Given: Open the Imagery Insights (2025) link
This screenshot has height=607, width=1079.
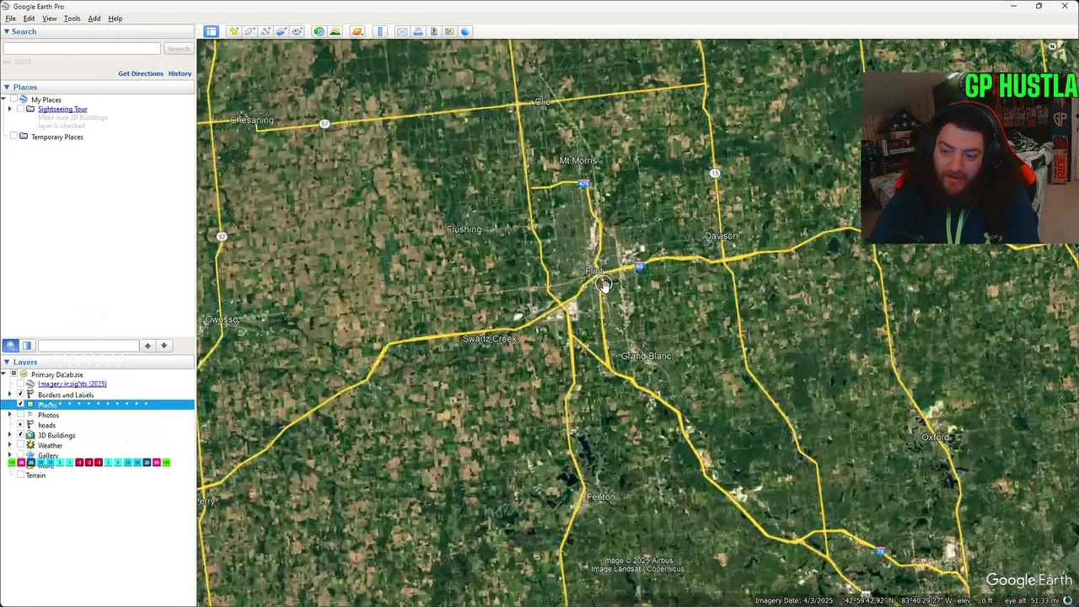Looking at the screenshot, I should click(72, 384).
